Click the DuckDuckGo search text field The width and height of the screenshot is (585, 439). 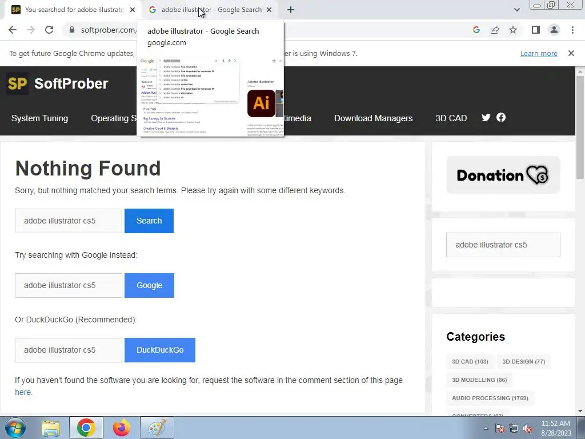click(x=69, y=350)
